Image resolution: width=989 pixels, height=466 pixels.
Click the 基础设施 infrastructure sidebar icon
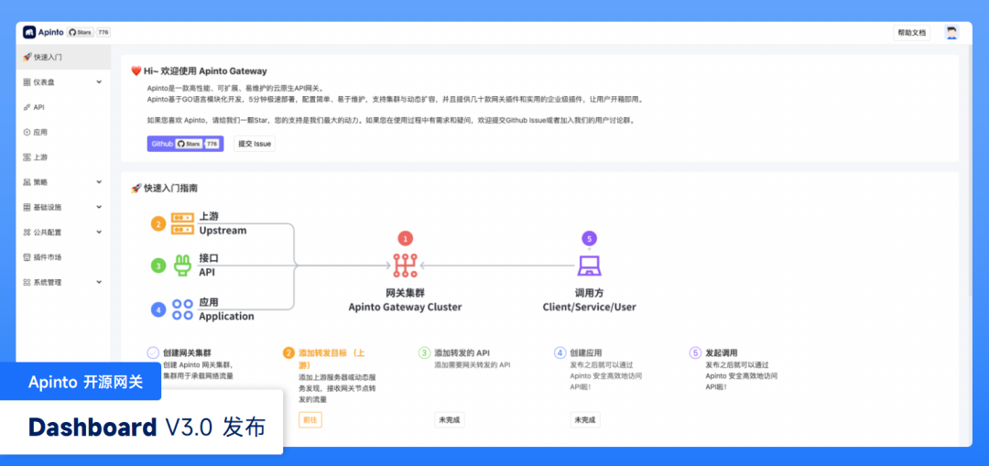click(27, 207)
